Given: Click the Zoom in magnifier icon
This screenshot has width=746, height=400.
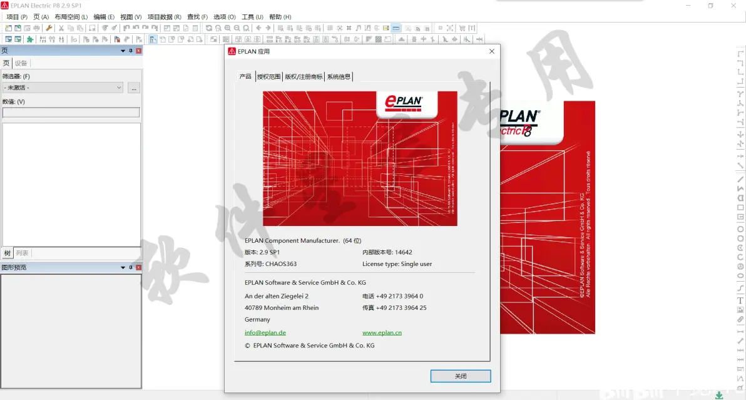Looking at the screenshot, I should coord(228,28).
